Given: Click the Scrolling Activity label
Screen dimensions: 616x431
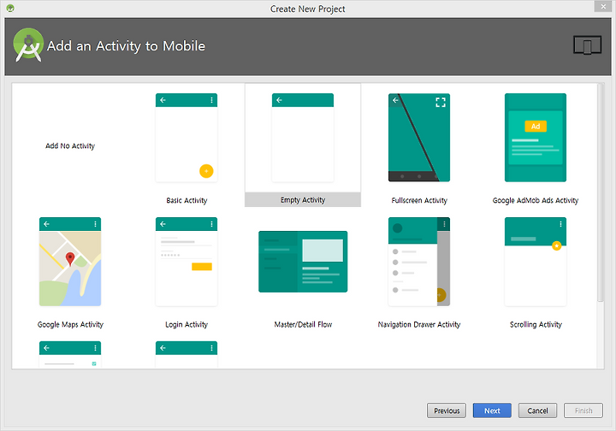Looking at the screenshot, I should [536, 325].
